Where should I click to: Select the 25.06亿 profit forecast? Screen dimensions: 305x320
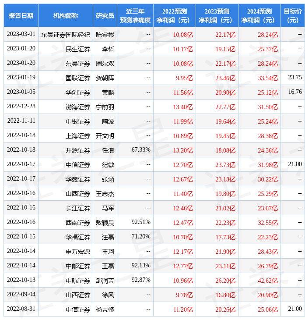[268, 310]
